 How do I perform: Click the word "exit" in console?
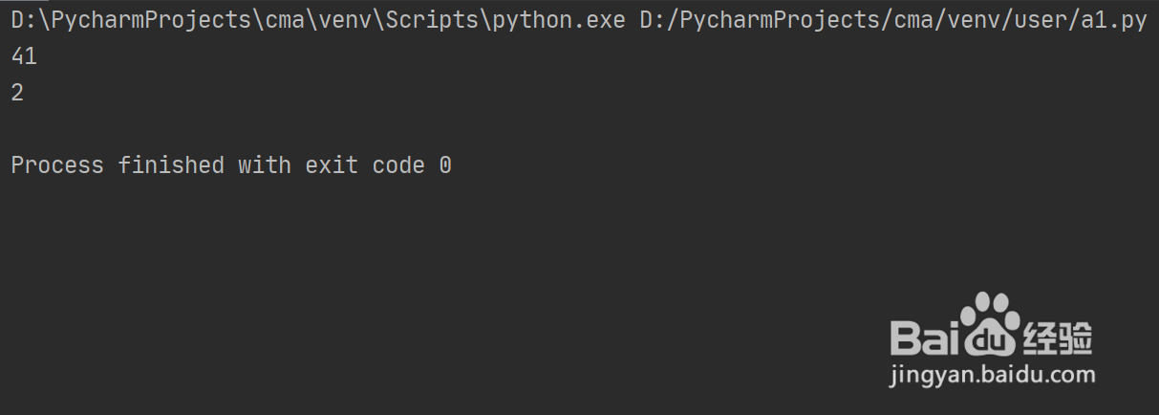(x=330, y=165)
